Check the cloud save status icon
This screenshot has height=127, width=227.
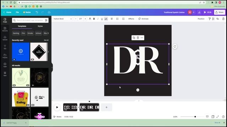(49, 12)
